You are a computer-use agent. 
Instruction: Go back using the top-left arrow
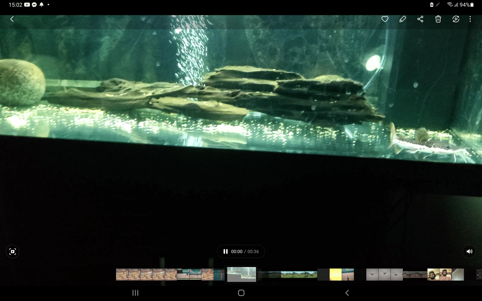pos(12,19)
